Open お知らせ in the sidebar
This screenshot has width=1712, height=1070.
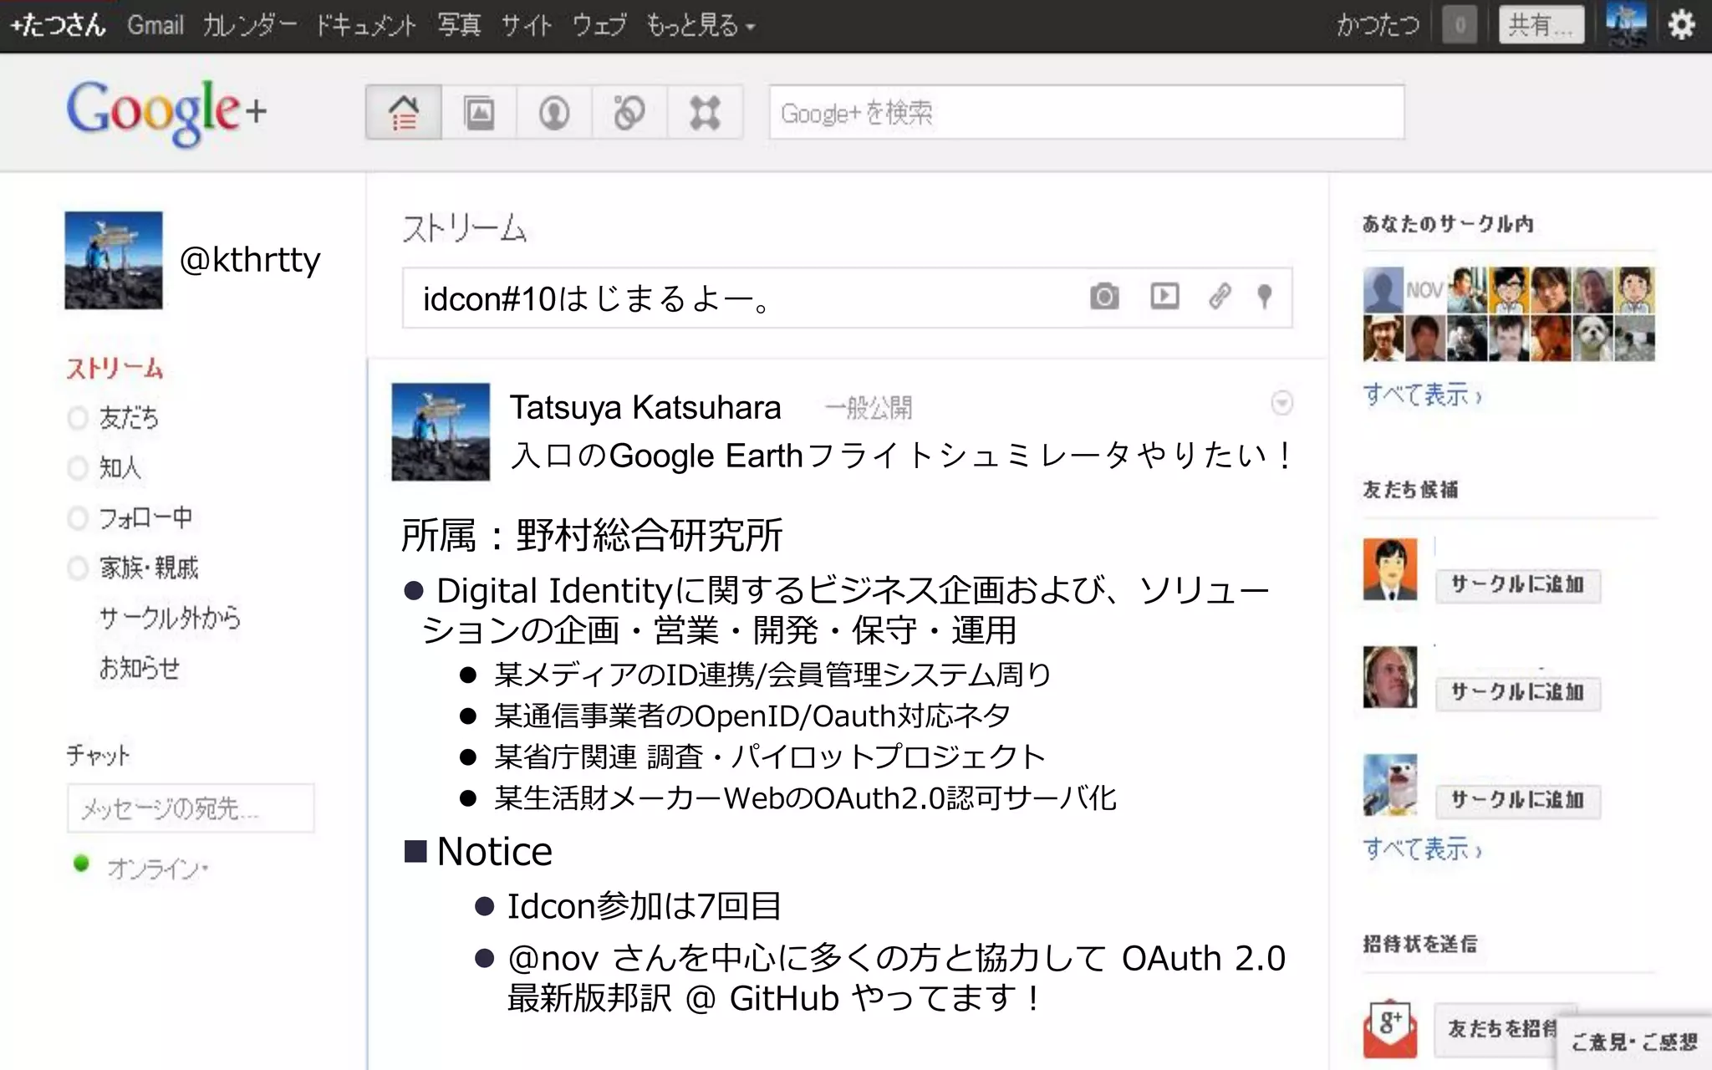click(x=140, y=668)
